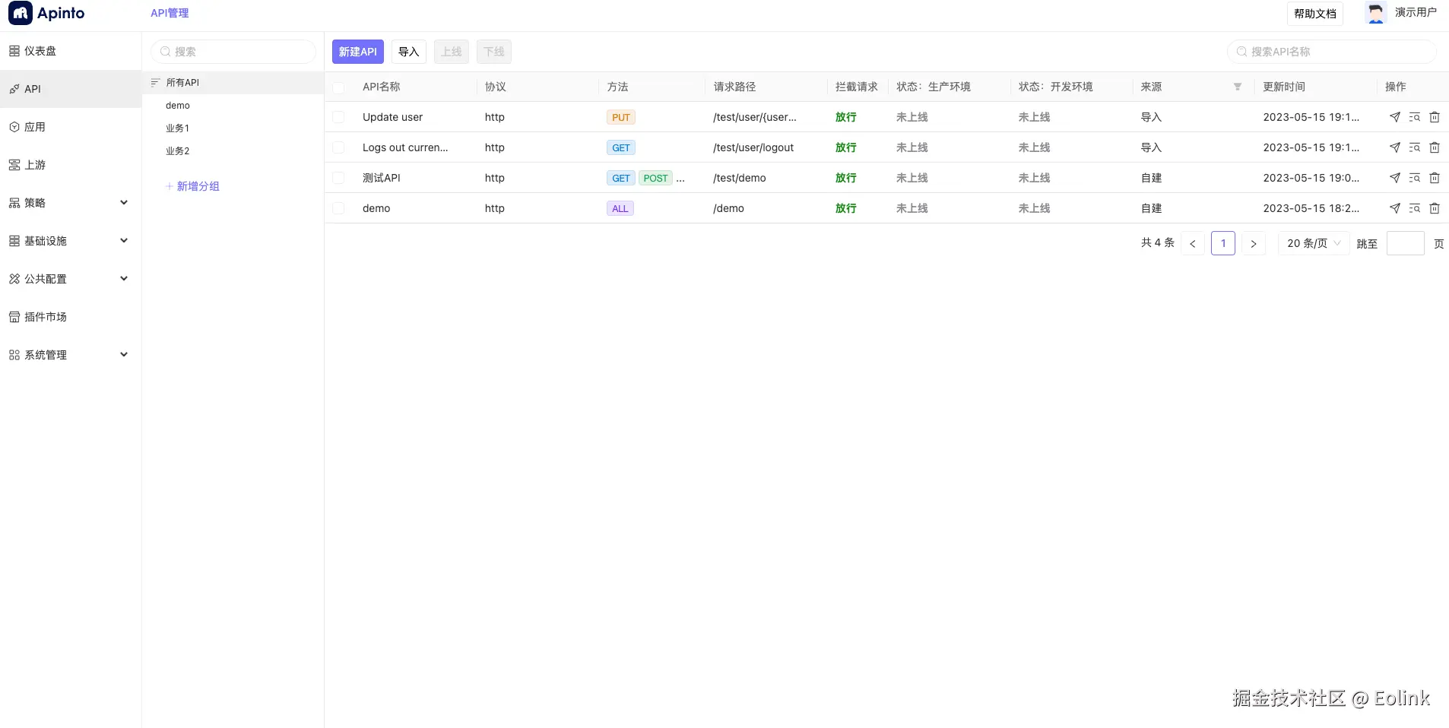This screenshot has width=1449, height=728.
Task: Click the 跳至 page number input
Action: coord(1406,243)
